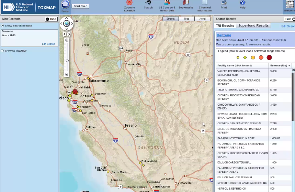This screenshot has width=295, height=192.
Task: Select Shell Oil Martinez Refinery row
Action: [x=253, y=131]
